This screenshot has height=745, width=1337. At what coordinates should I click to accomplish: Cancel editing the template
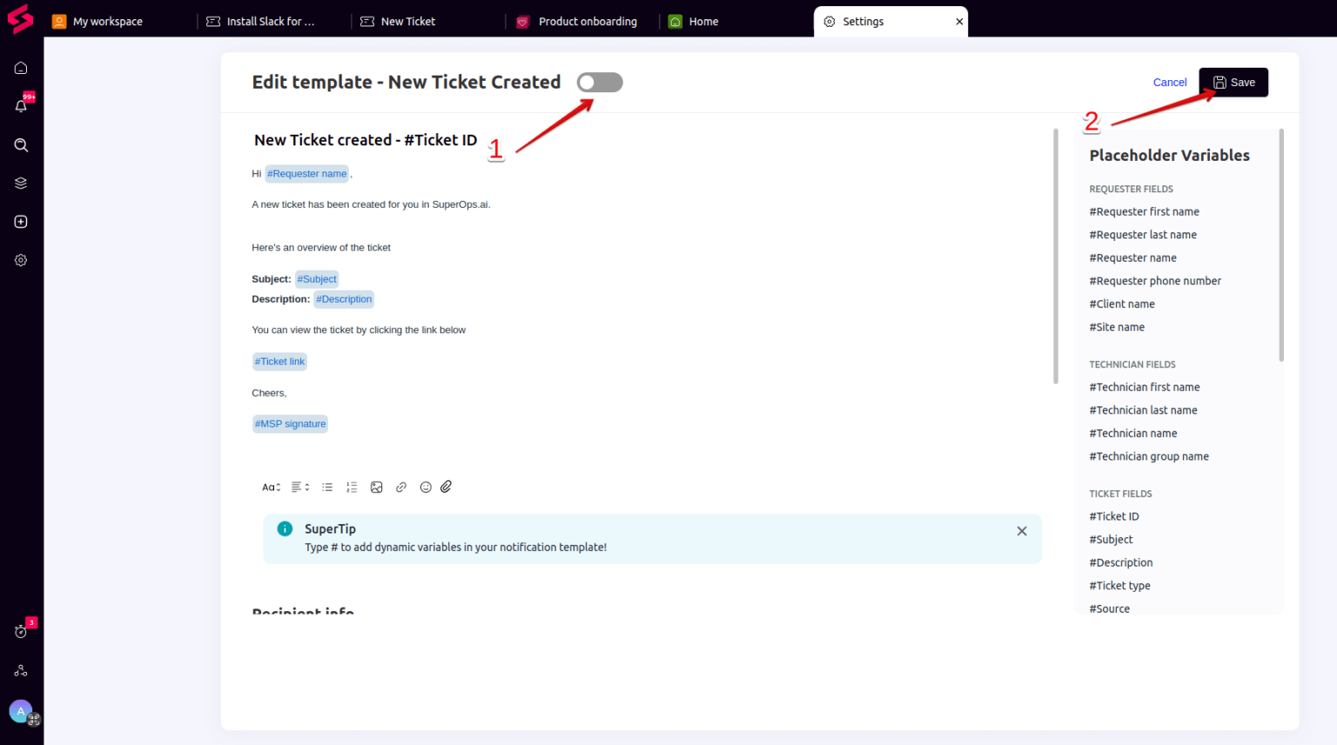(x=1169, y=82)
